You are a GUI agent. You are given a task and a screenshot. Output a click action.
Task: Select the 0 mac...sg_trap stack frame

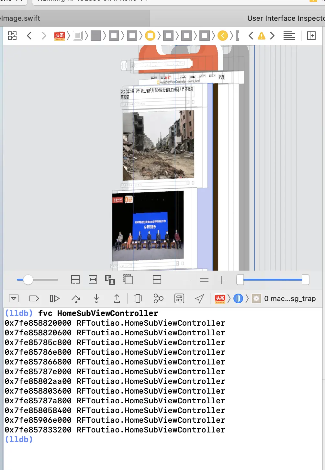pos(284,298)
